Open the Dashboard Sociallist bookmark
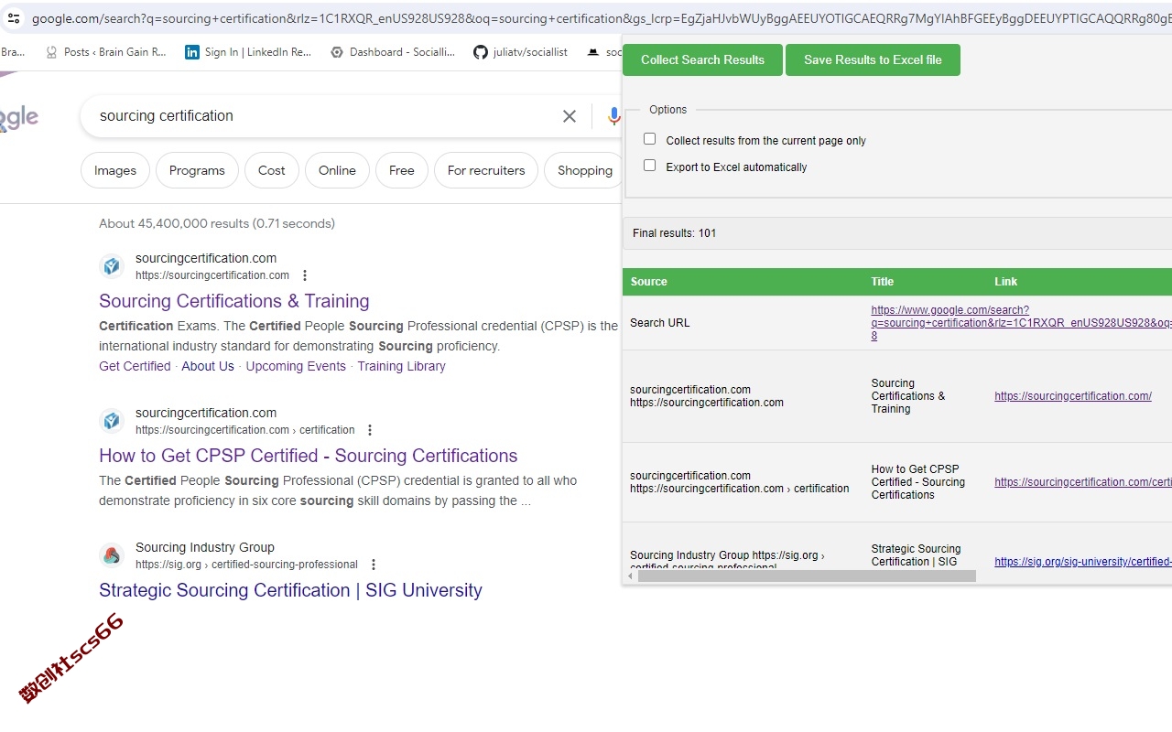 393,52
